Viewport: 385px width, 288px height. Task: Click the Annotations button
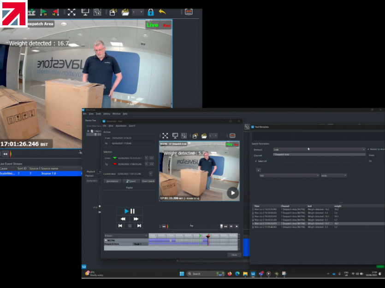pyautogui.click(x=112, y=181)
